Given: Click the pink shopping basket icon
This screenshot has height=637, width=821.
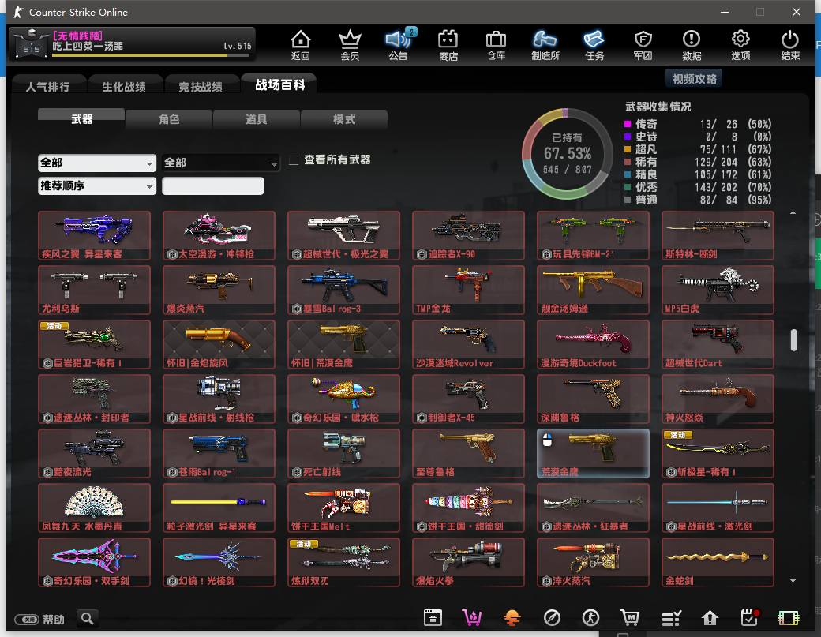Looking at the screenshot, I should point(472,618).
